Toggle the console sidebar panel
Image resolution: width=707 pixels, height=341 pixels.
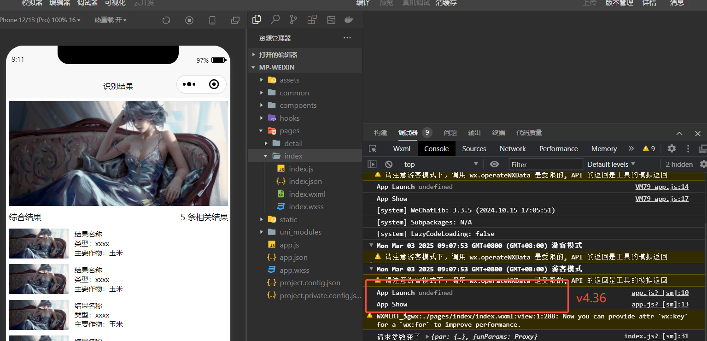pyautogui.click(x=372, y=164)
